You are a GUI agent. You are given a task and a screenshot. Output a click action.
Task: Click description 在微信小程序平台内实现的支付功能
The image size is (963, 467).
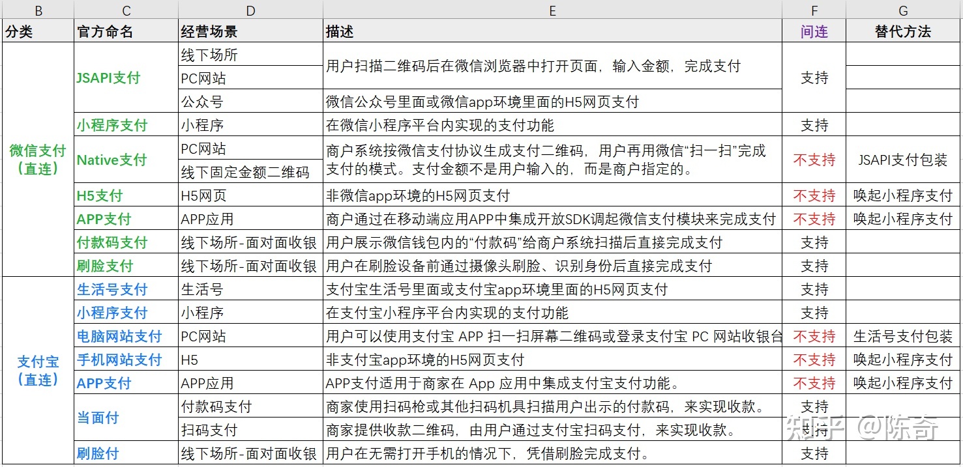[552, 125]
